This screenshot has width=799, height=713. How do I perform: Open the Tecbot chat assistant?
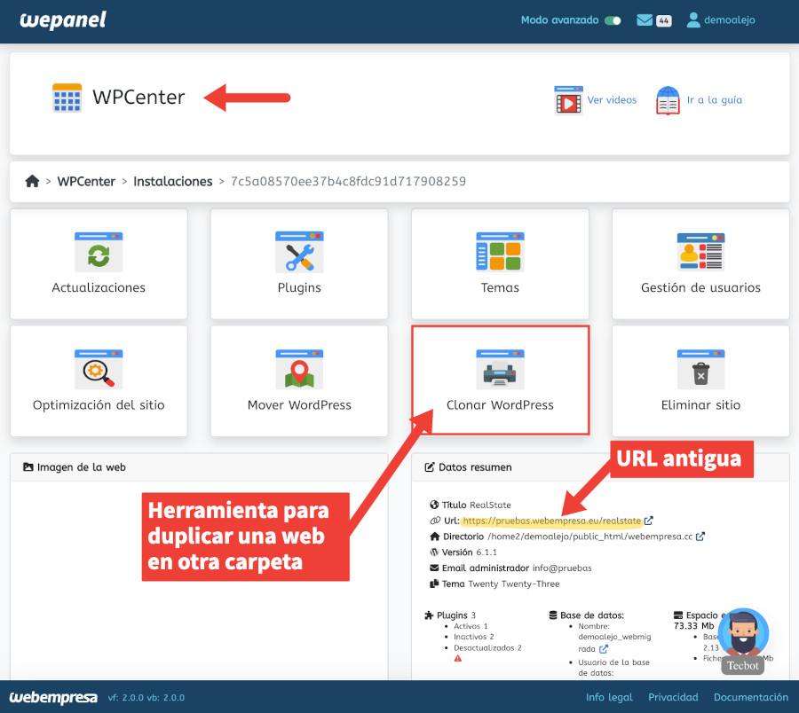(743, 641)
